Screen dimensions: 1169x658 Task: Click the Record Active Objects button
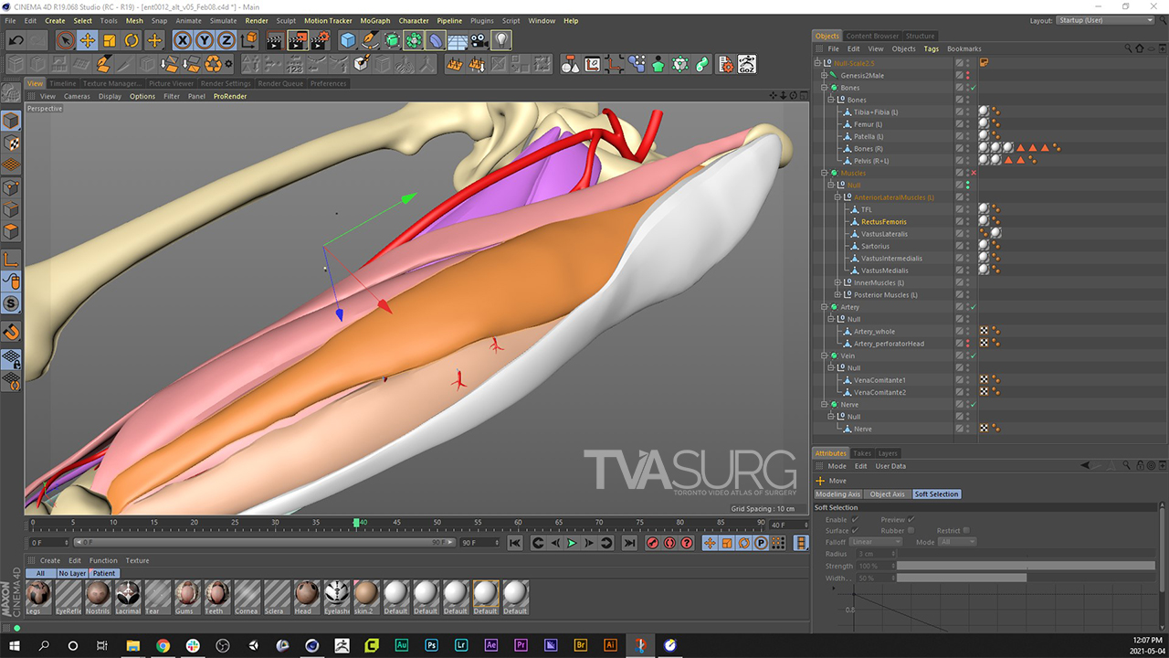pyautogui.click(x=653, y=543)
